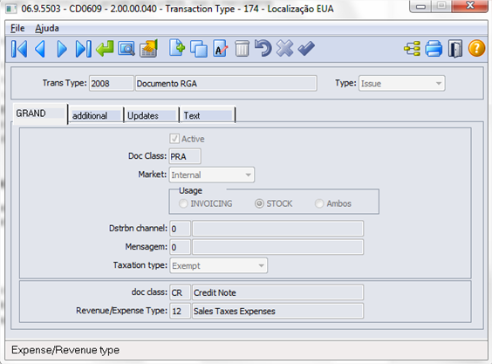Image resolution: width=492 pixels, height=364 pixels.
Task: Maximize the Transaction Type window
Action: [441, 6]
